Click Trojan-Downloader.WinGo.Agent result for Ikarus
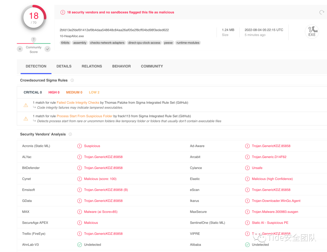327x252 pixels. (x=276, y=201)
